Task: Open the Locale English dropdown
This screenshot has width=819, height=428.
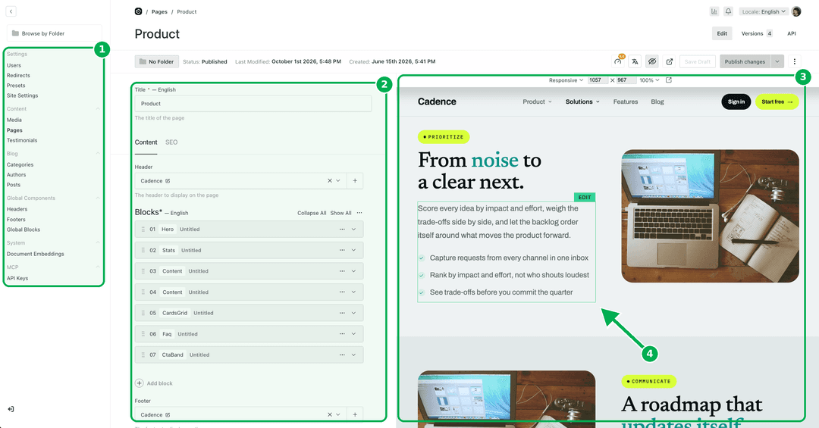Action: pyautogui.click(x=763, y=11)
